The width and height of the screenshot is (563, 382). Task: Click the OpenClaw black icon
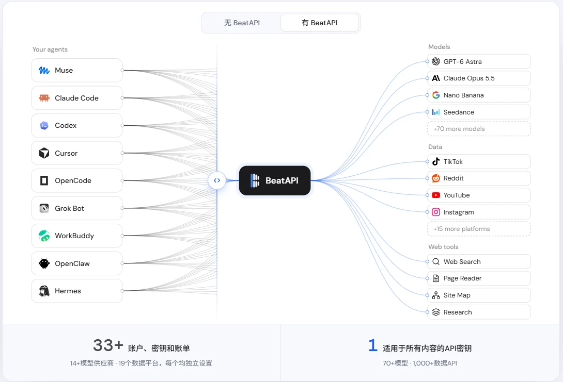(x=44, y=263)
